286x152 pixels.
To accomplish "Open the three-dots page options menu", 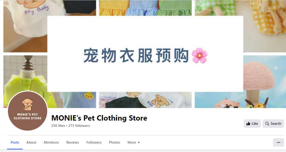I will click(278, 142).
